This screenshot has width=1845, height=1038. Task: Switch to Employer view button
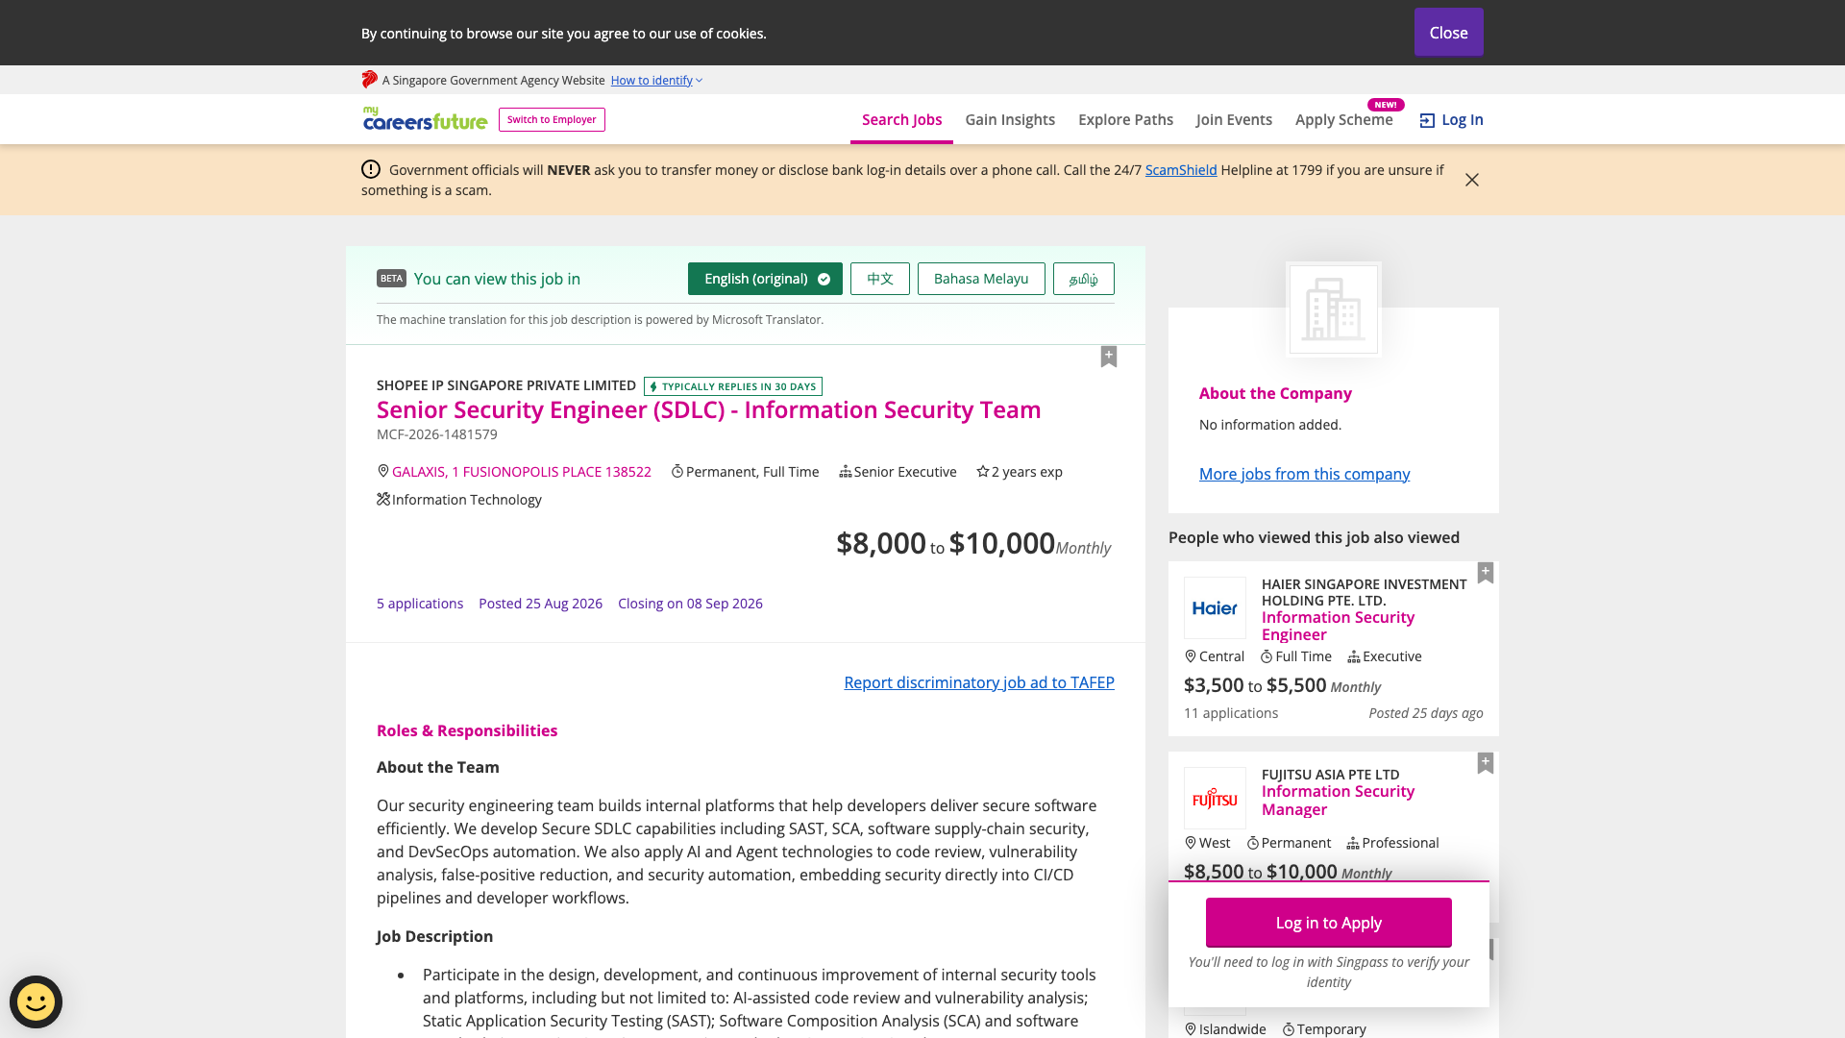[x=552, y=120]
